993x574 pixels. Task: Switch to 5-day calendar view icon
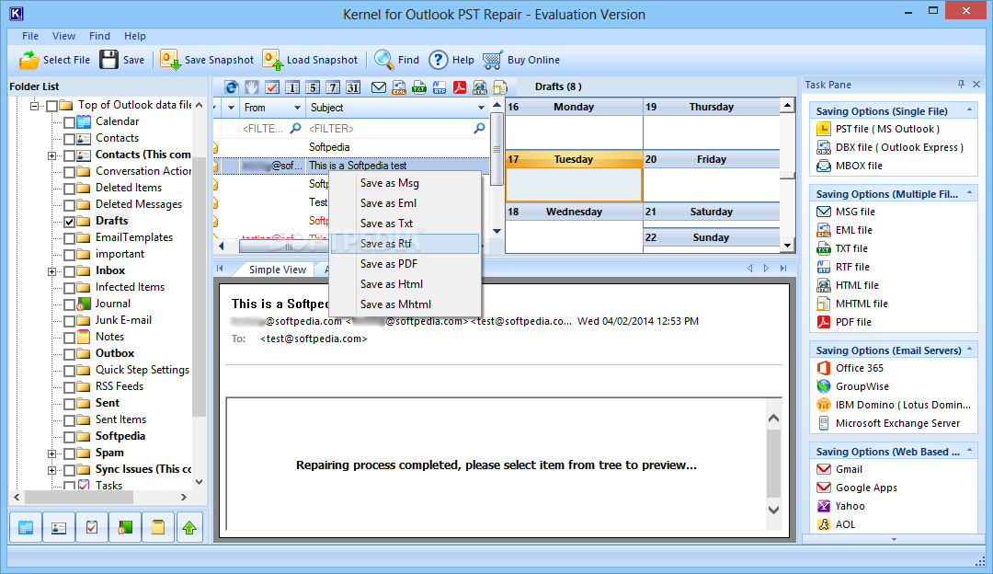pyautogui.click(x=313, y=87)
